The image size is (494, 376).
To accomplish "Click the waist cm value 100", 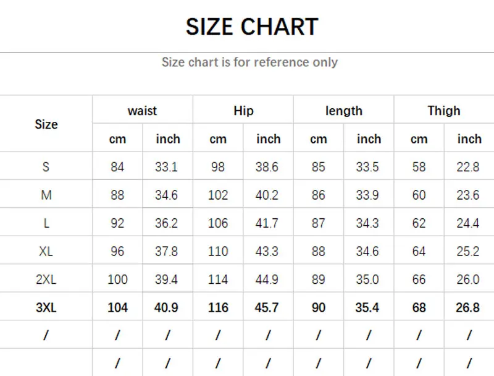I will [x=117, y=280].
